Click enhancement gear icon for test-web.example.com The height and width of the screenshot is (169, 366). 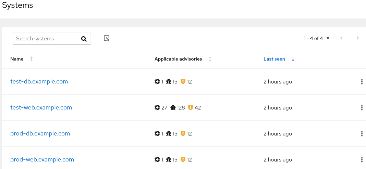pos(157,108)
